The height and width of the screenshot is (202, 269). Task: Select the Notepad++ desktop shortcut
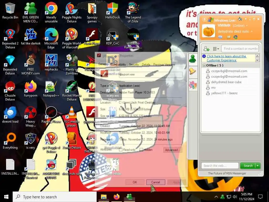click(x=51, y=89)
